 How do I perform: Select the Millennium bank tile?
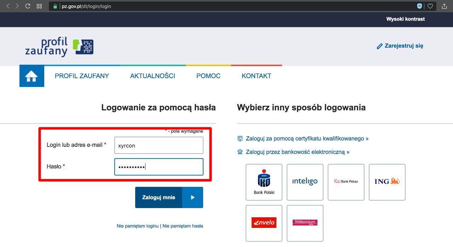coord(305,223)
